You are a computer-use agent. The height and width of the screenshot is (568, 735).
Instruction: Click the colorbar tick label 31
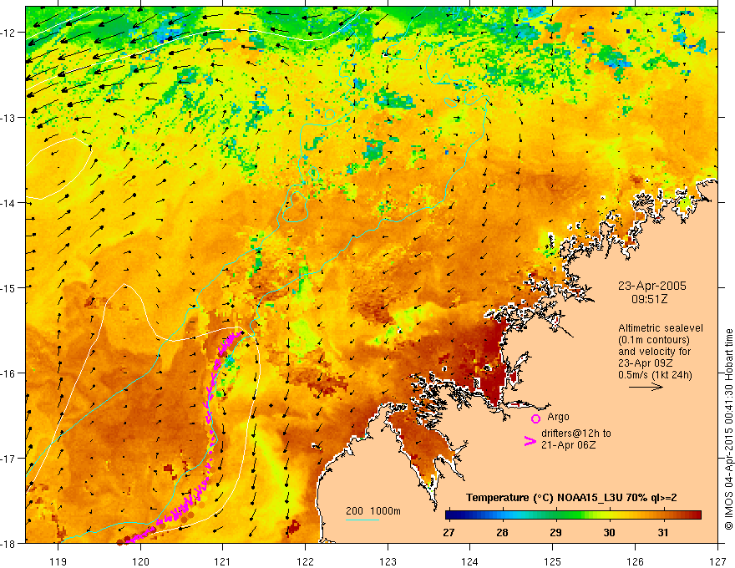pyautogui.click(x=663, y=532)
